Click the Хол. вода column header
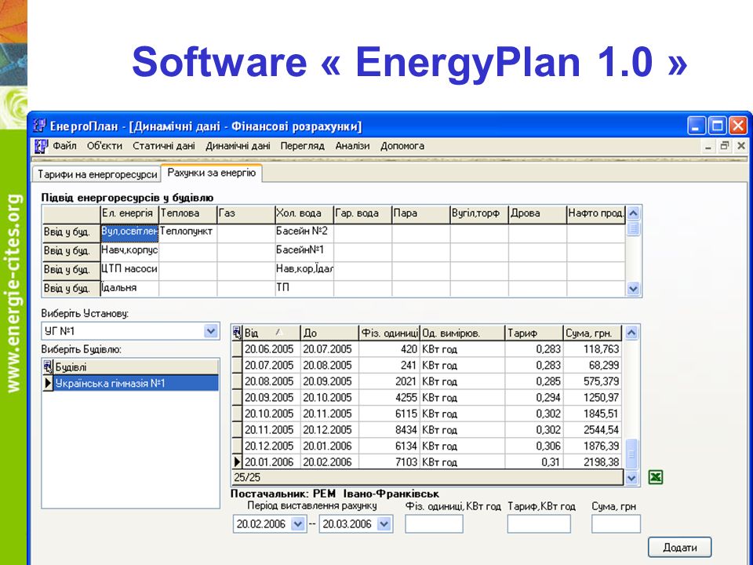The height and width of the screenshot is (565, 753). [304, 213]
